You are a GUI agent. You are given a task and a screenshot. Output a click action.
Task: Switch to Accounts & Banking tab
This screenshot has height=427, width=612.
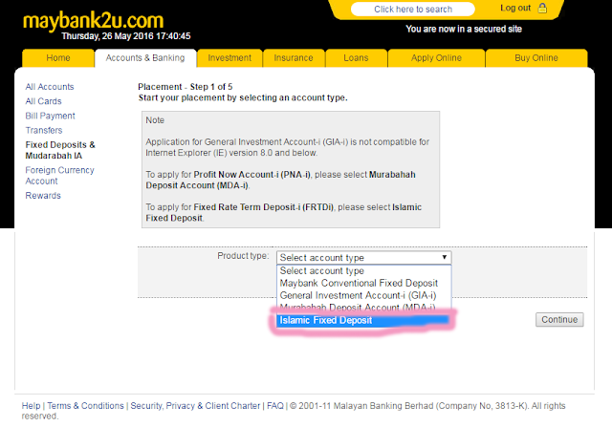tap(145, 58)
